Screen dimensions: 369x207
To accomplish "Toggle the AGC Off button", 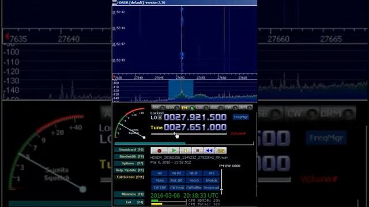I will click(x=177, y=181).
